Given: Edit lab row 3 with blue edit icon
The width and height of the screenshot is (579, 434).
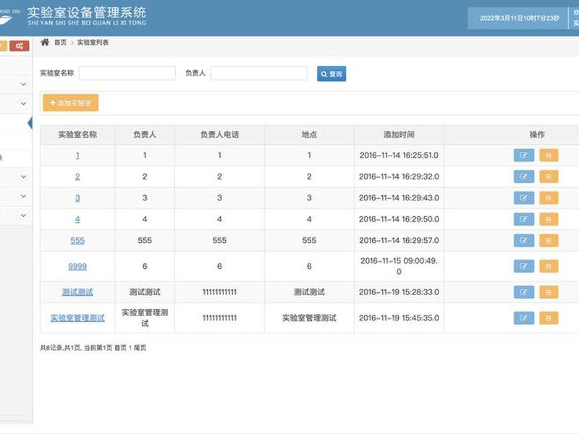Looking at the screenshot, I should (523, 198).
